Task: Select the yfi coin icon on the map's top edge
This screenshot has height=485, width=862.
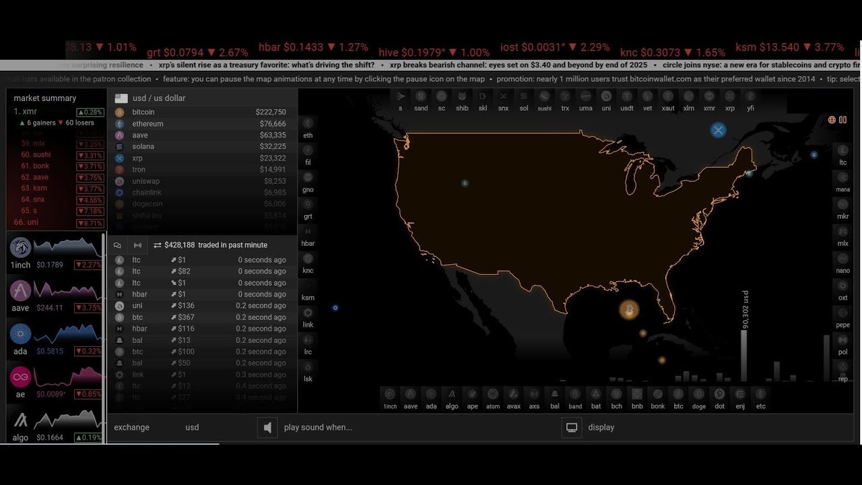Action: pos(750,96)
